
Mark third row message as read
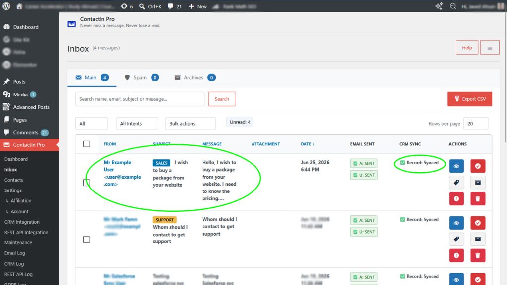(478, 279)
